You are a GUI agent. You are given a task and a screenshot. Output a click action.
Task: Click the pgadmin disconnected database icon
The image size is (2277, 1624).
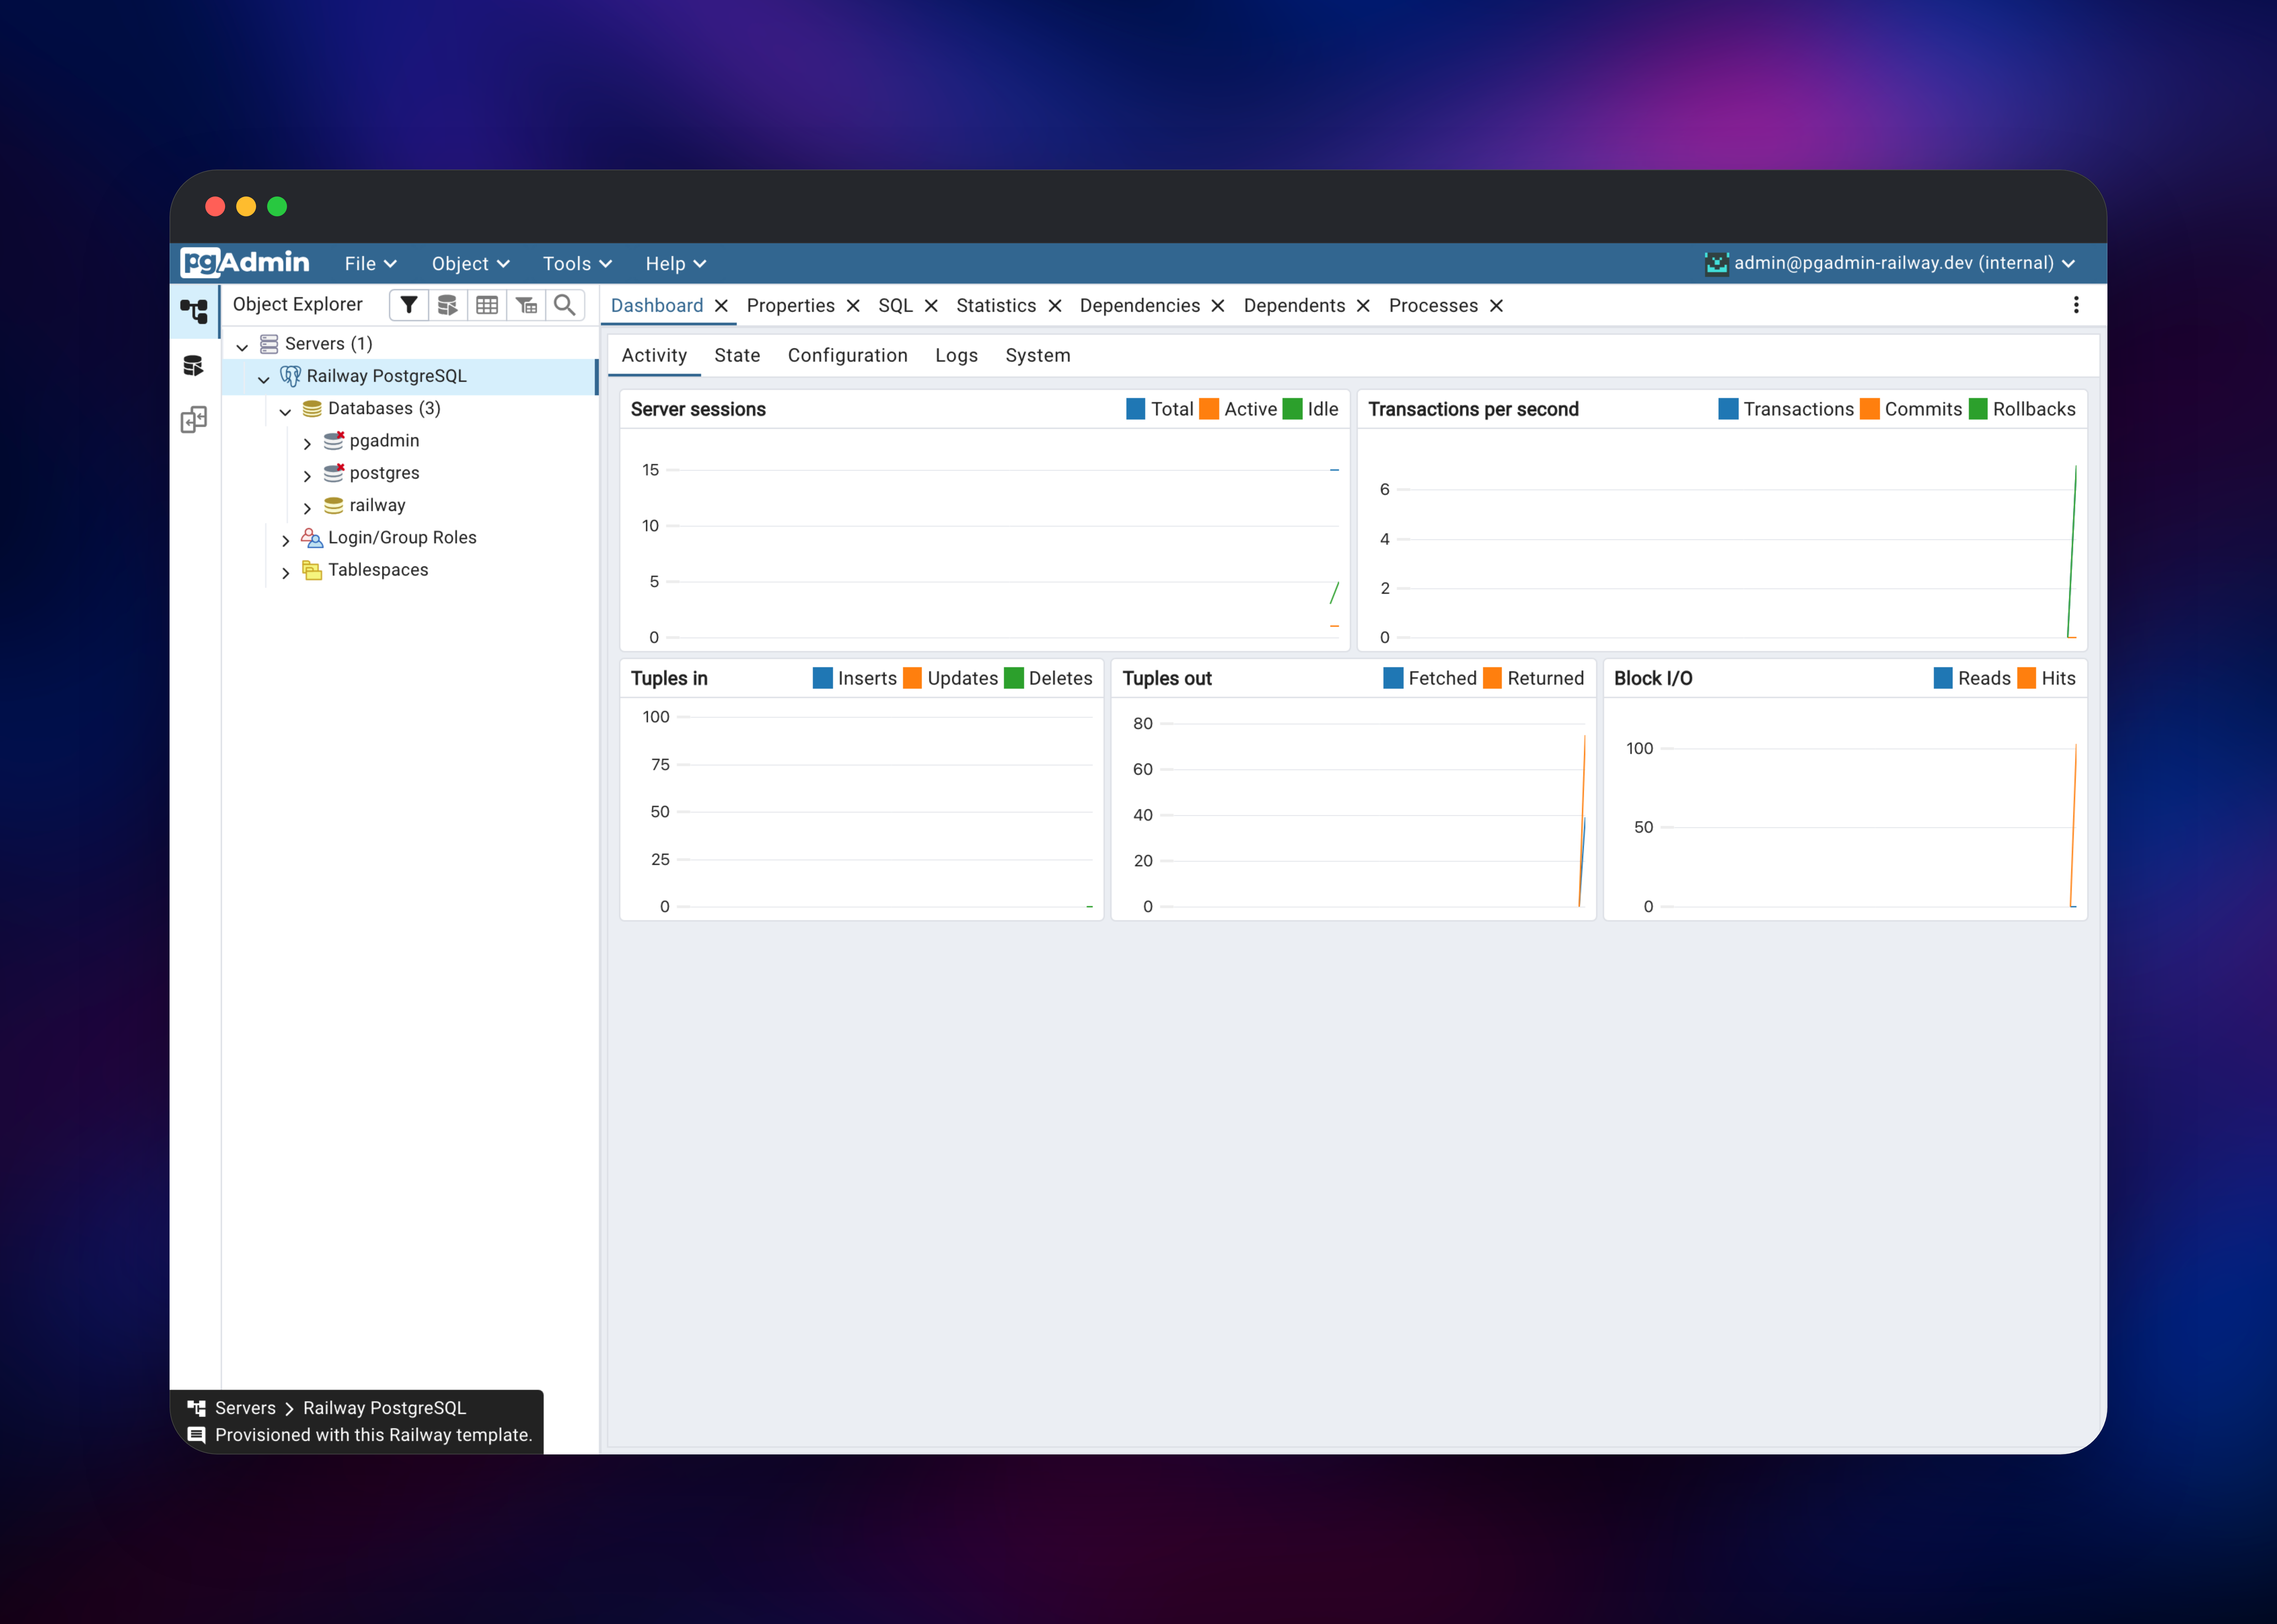pos(334,441)
